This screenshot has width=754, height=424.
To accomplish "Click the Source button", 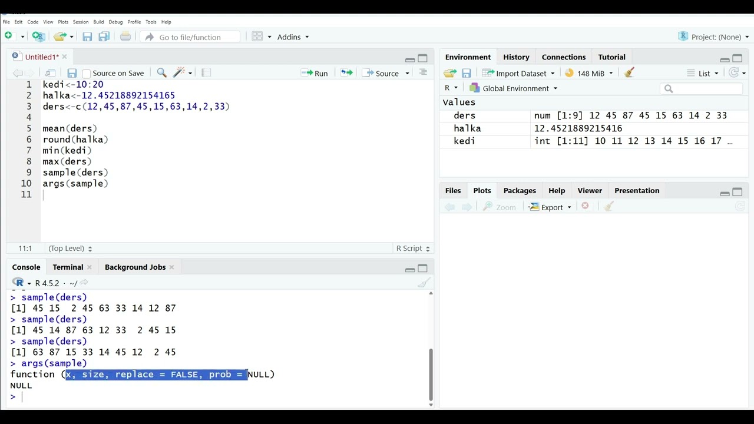I will pos(381,73).
